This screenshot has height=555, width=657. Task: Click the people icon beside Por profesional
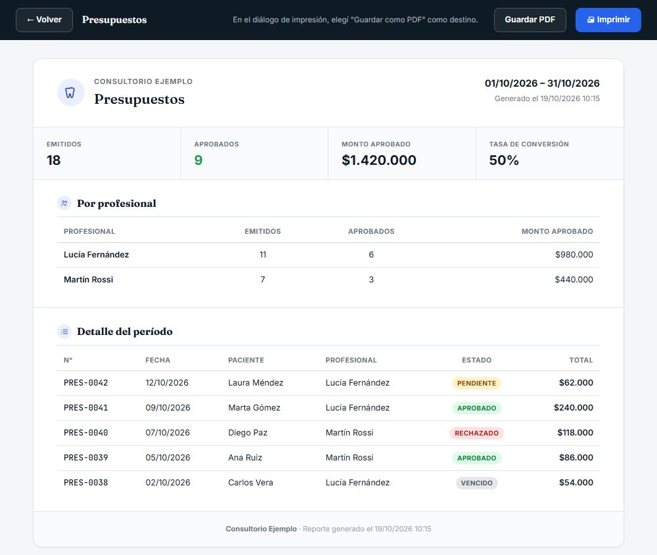pos(64,204)
